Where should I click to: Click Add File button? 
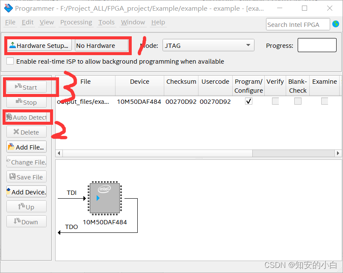[x=27, y=147]
